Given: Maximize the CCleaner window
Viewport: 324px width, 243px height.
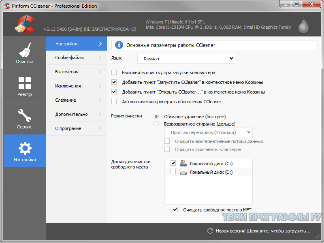Looking at the screenshot, I should point(296,4).
